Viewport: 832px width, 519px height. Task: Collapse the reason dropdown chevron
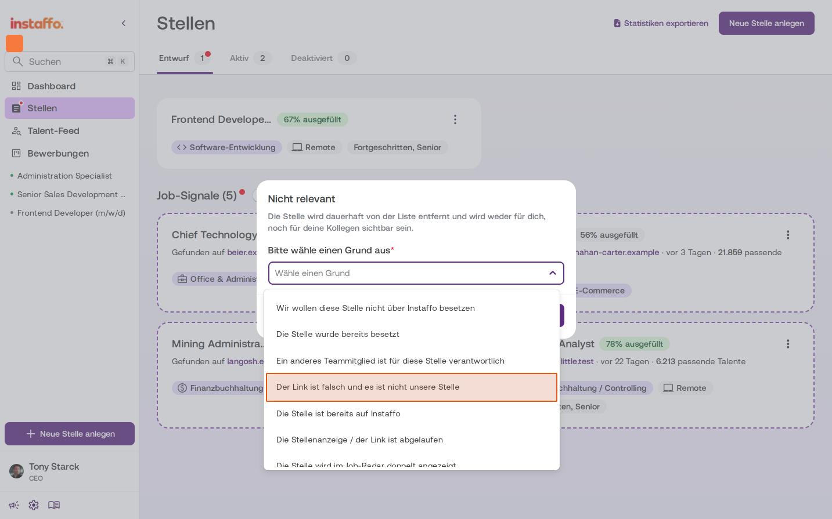pyautogui.click(x=553, y=273)
